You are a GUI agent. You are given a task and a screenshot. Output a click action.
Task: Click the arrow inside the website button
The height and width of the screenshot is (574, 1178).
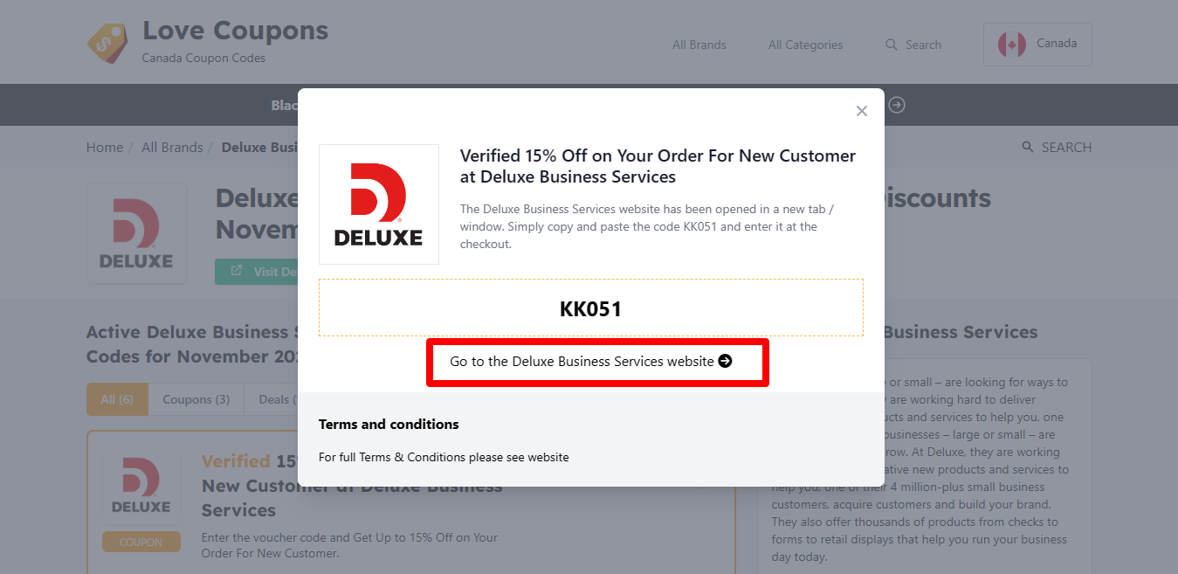pyautogui.click(x=725, y=361)
